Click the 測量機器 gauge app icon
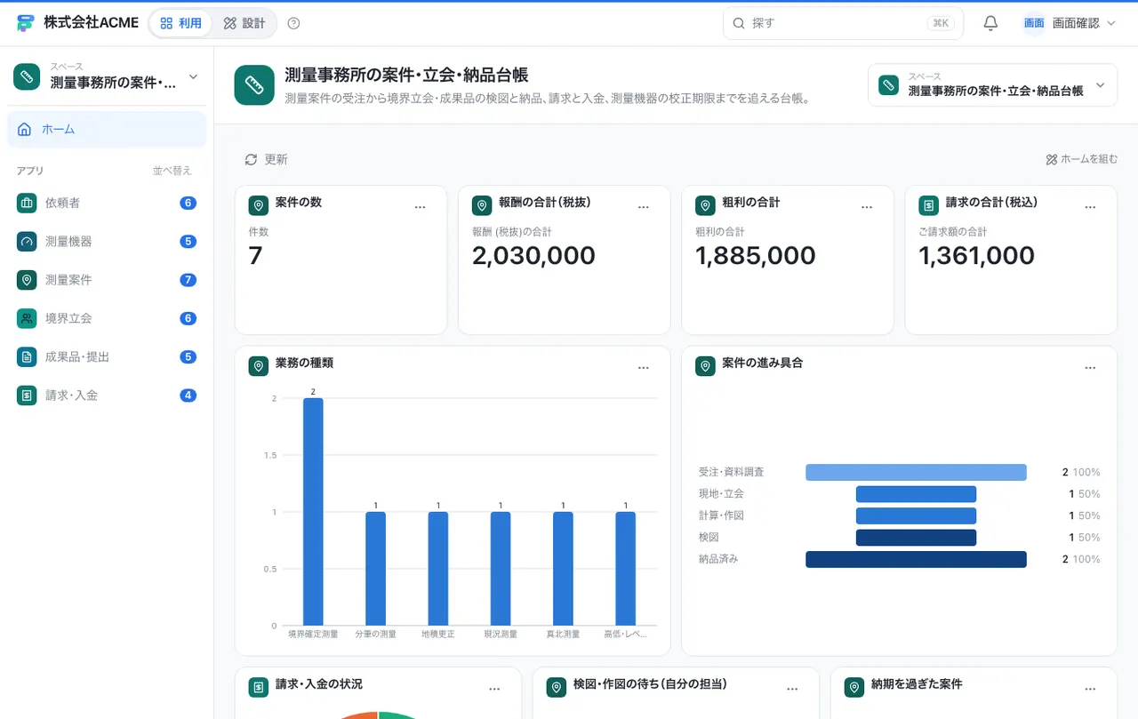 click(x=27, y=241)
